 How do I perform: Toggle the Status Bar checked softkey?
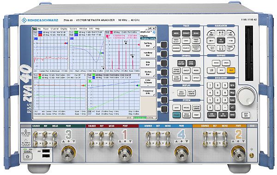click(148, 73)
